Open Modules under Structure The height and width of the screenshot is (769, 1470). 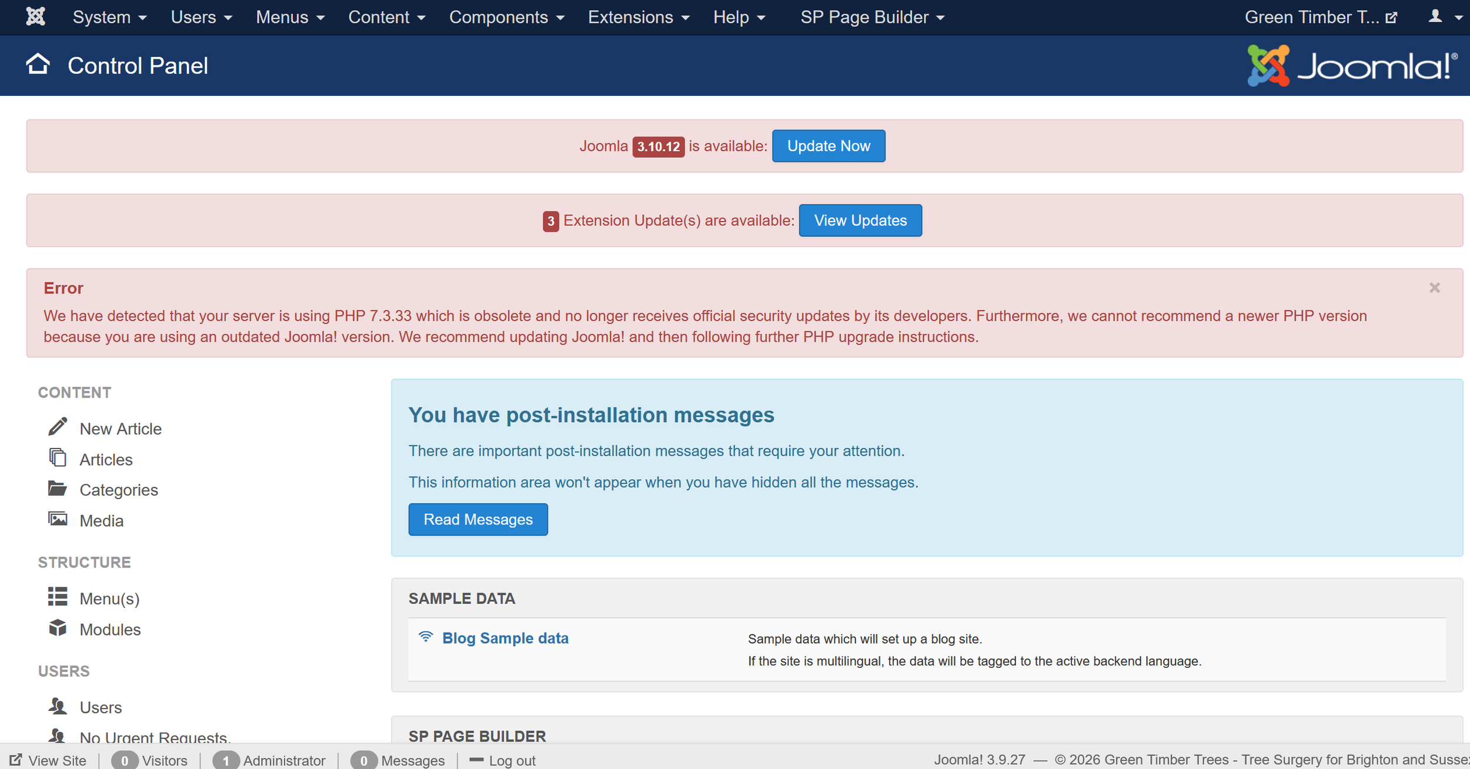pos(111,630)
